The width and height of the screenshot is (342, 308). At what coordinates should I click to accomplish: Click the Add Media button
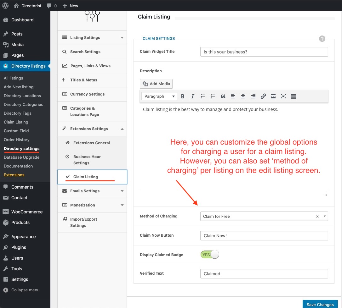(x=156, y=84)
